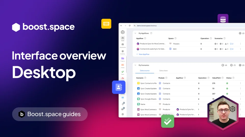245x137 pixels.
Task: Open kebab menu for B2C appflow row
Action: [240, 49]
